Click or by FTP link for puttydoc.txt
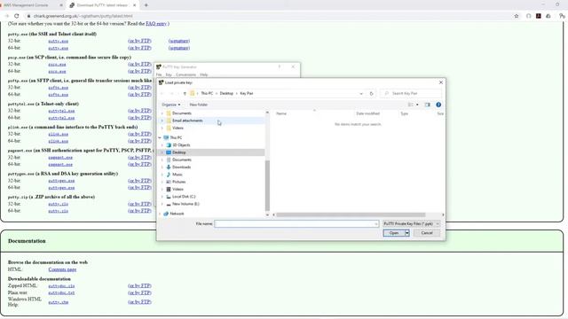Viewport: 568px width, 319px height. [139, 292]
